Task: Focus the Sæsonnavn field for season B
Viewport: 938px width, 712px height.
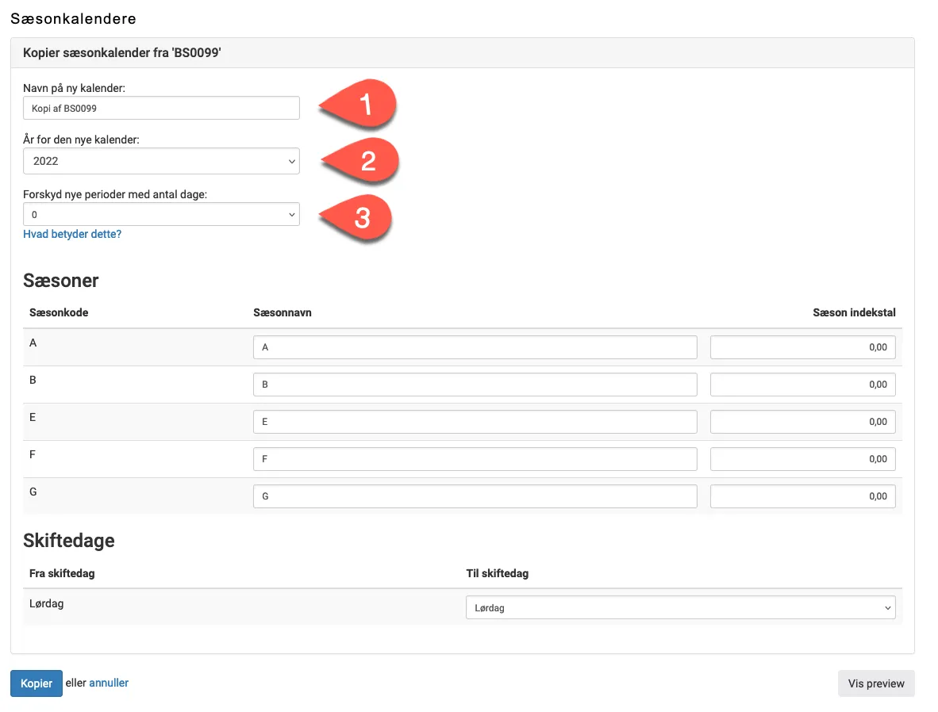Action: tap(475, 385)
